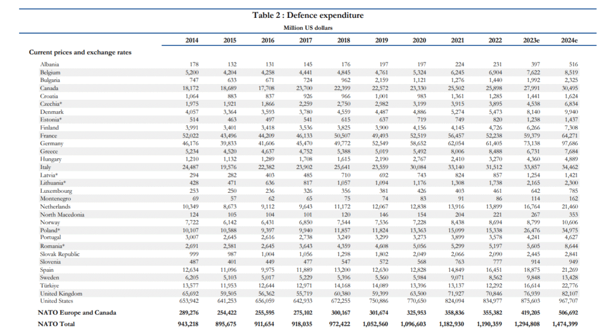This screenshot has height=332, width=611.
Task: Click United States 2014 value 653,942
Action: tap(188, 301)
